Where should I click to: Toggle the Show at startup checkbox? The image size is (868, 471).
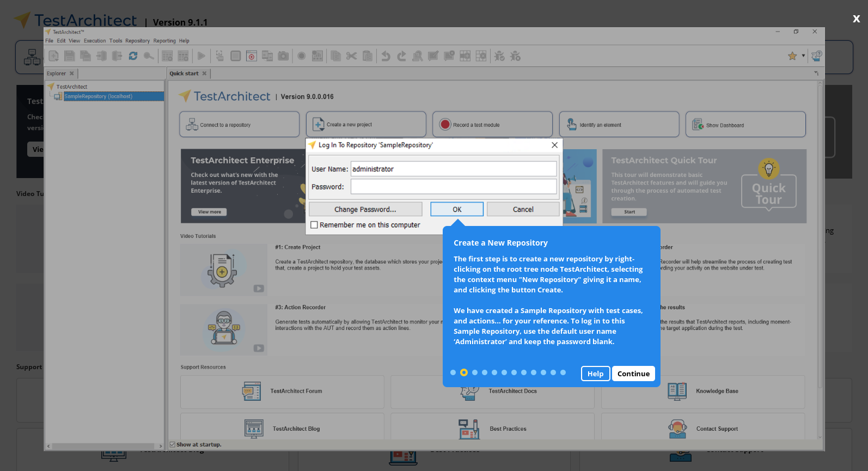173,445
